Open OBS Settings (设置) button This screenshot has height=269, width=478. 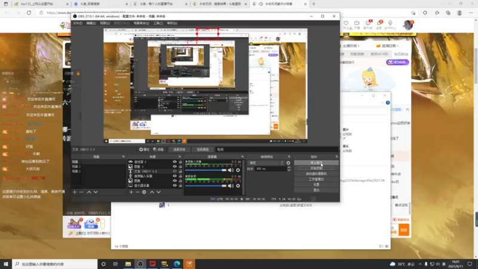click(x=316, y=185)
